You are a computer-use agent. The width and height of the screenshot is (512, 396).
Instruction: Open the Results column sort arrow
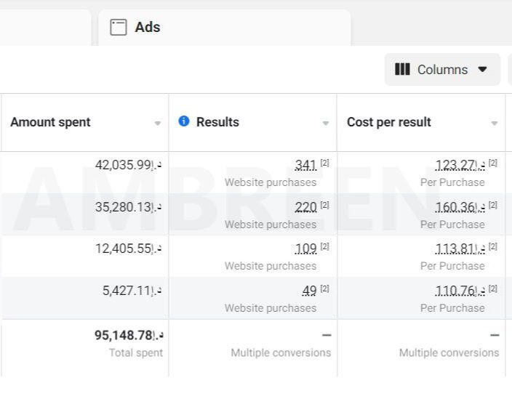tap(326, 124)
